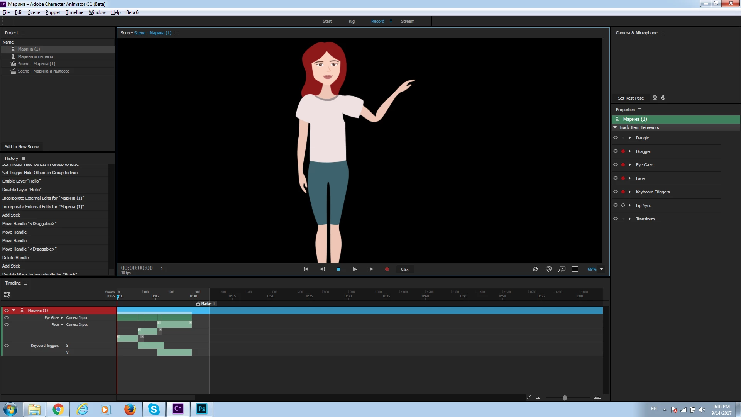The height and width of the screenshot is (417, 741).
Task: Open the Puppet menu
Action: tap(52, 12)
